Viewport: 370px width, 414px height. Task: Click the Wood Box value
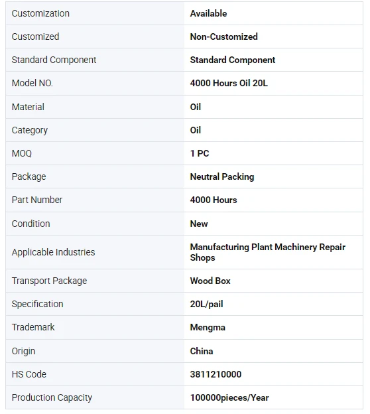(x=210, y=281)
